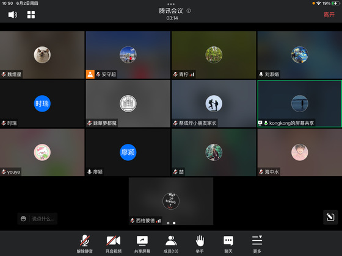This screenshot has width=342, height=256.
Task: Tap muted mic icon beside 魏煜星
Action: point(4,74)
